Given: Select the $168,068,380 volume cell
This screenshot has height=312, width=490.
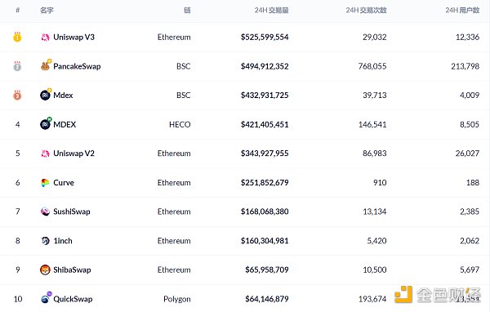Looking at the screenshot, I should 265,212.
